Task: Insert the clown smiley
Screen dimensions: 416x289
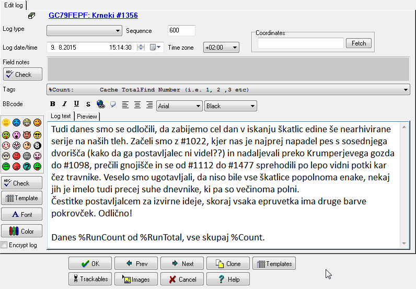Action: (16, 145)
